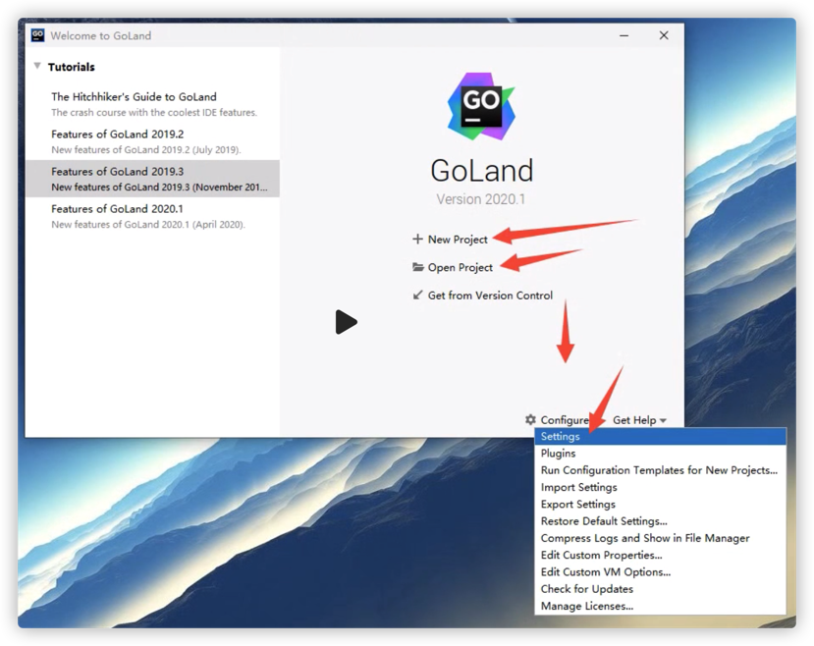Screen dimensions: 814x646
Task: Open Edit Custom Properties...
Action: [x=661, y=556]
